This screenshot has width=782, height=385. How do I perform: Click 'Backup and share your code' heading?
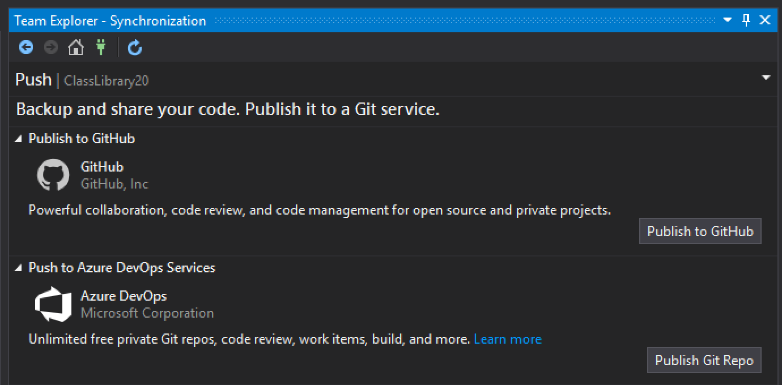[x=228, y=109]
